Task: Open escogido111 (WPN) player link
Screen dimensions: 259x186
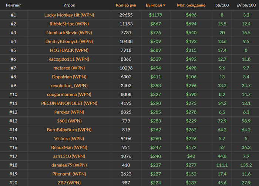Action: click(69, 59)
